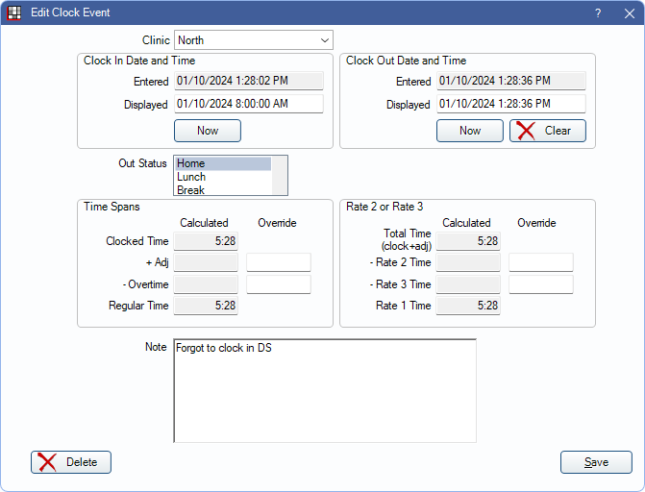Click the - Overtime Override field
Viewport: 645px width, 492px height.
click(279, 284)
